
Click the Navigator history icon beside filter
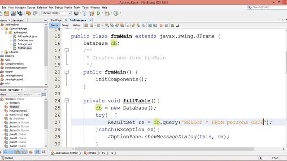click(x=44, y=94)
